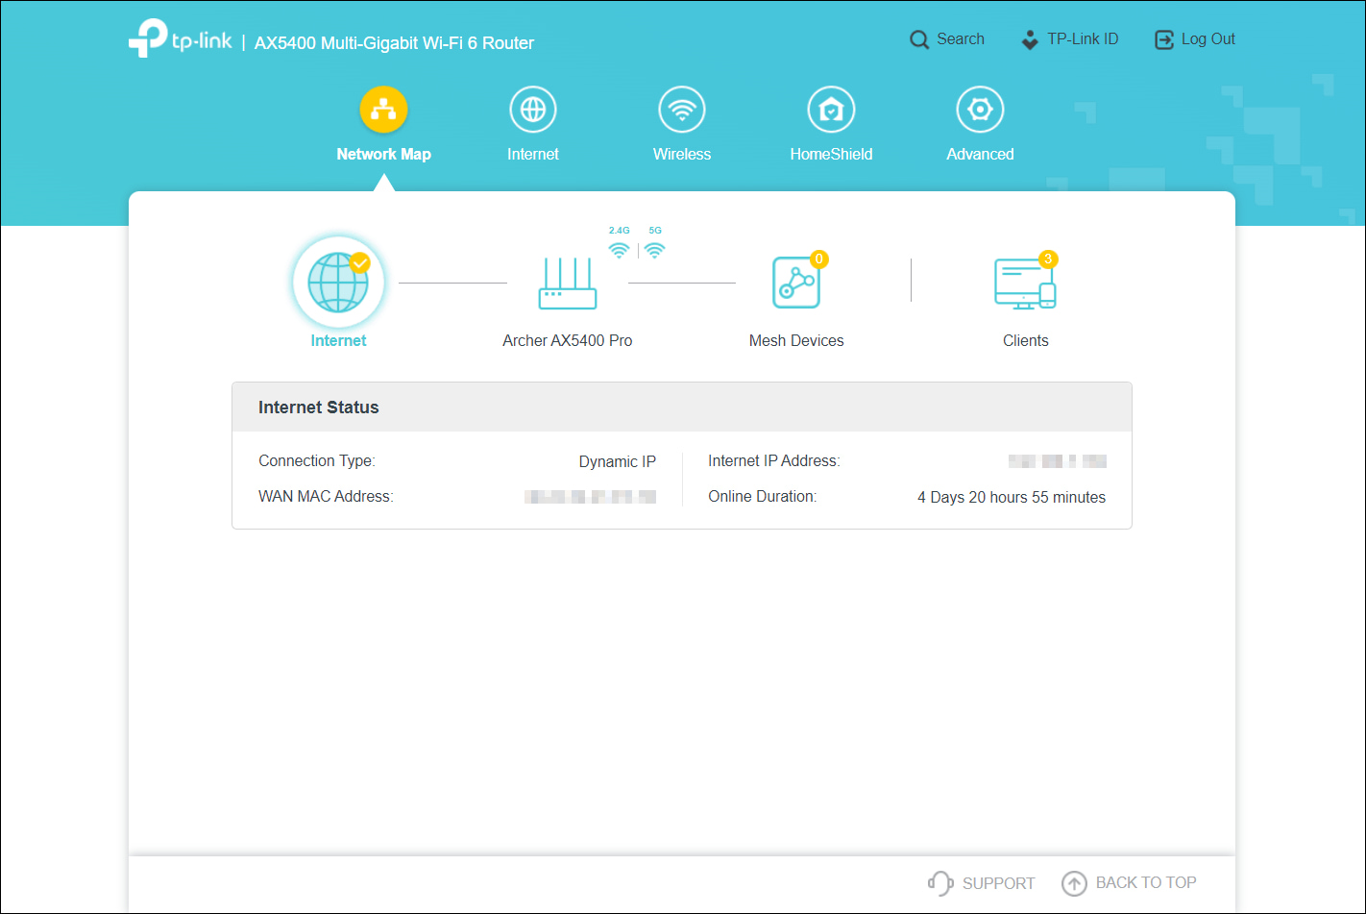
Task: Click the blurred WAN MAC address value
Action: click(590, 497)
